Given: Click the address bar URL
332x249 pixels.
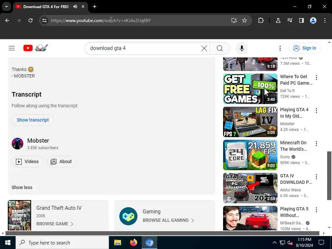Looking at the screenshot, I should point(101,20).
